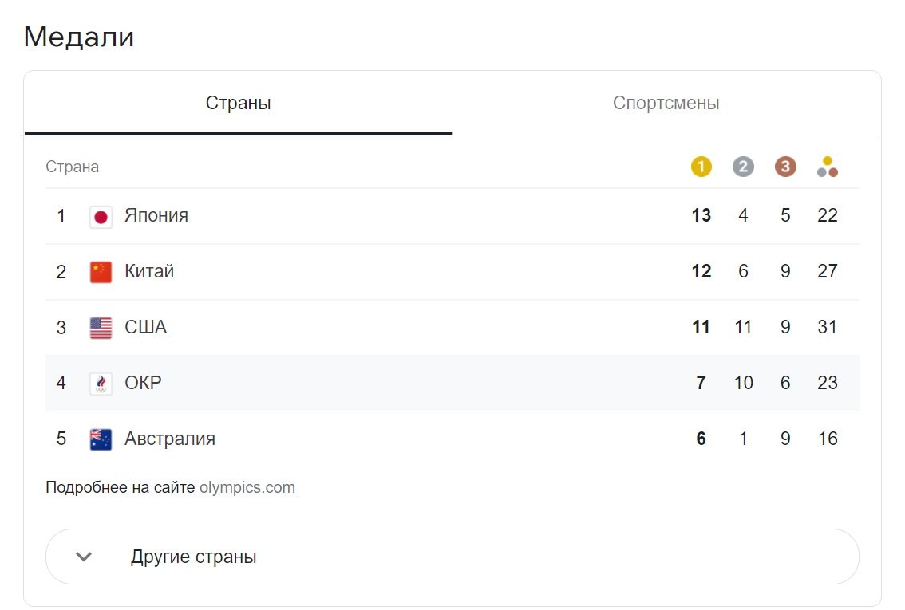Click the silver medal column icon

pos(743,167)
